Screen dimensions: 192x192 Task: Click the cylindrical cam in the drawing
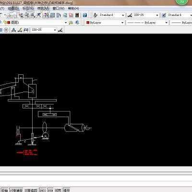pyautogui.click(x=74, y=128)
